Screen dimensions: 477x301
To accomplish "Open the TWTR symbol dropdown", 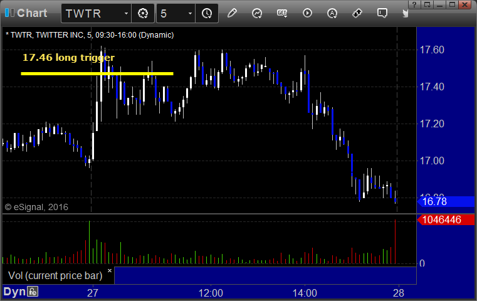I will click(x=126, y=13).
